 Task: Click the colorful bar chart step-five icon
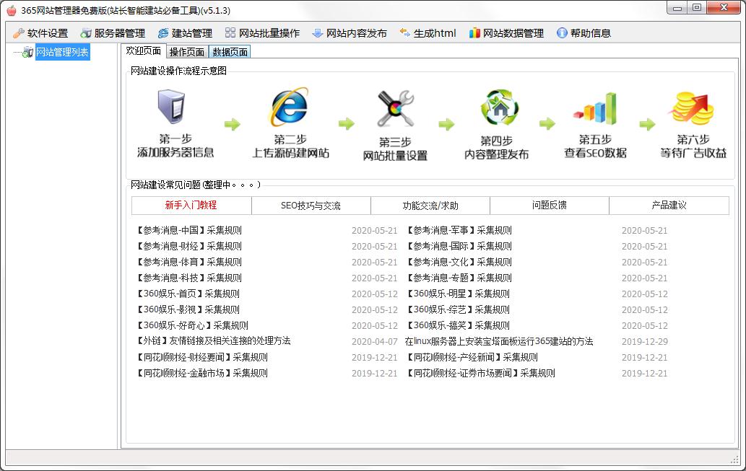click(596, 108)
